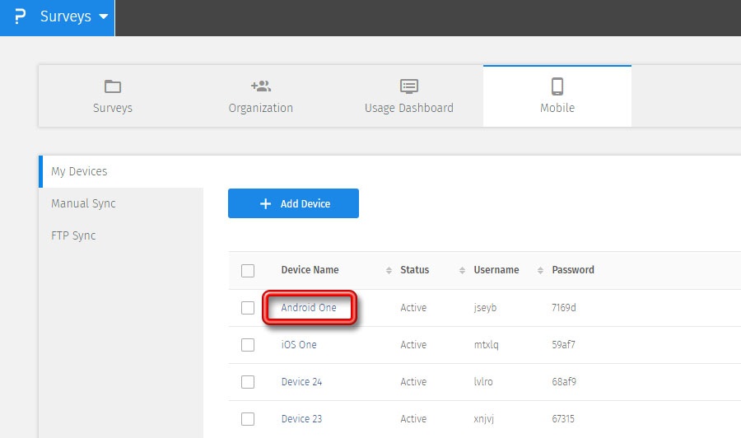The width and height of the screenshot is (741, 438).
Task: Click the Mobile phone icon
Action: tap(557, 86)
